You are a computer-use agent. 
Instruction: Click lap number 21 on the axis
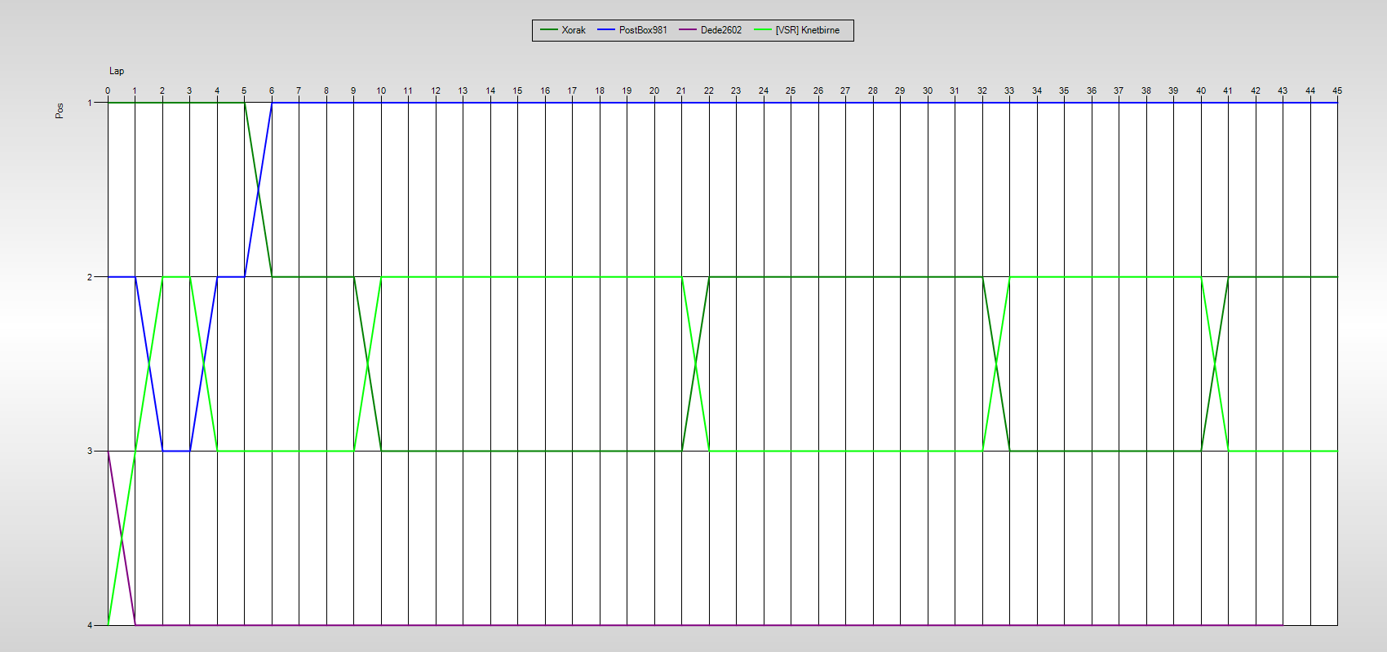pyautogui.click(x=681, y=90)
